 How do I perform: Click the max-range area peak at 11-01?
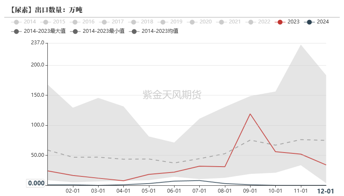301,45
